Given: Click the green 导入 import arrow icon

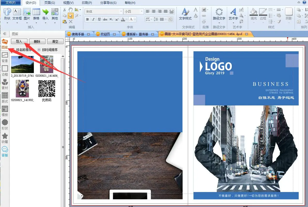Looking at the screenshot, I should (x=45, y=12).
